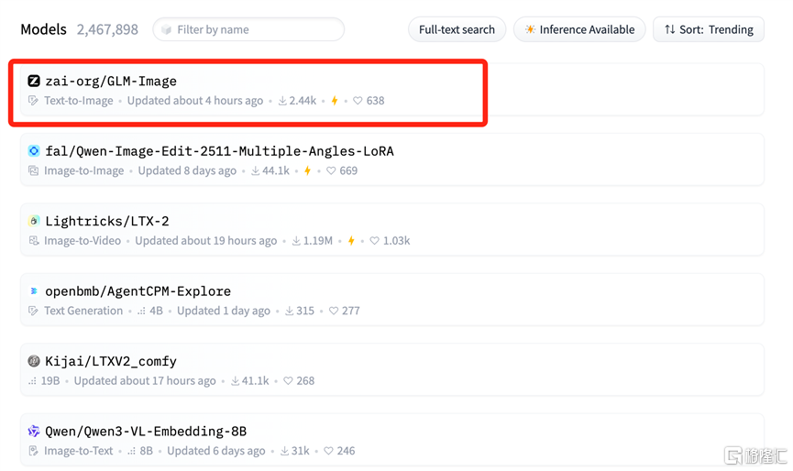Click the download icon next to 44.1k
Image resolution: width=793 pixels, height=471 pixels.
256,170
